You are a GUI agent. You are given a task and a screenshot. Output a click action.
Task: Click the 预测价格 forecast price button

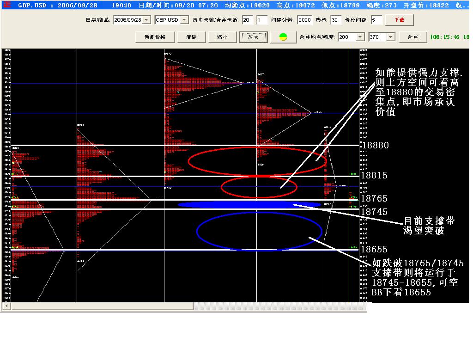click(x=155, y=37)
